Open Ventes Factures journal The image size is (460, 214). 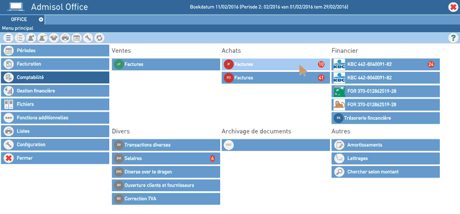[166, 64]
